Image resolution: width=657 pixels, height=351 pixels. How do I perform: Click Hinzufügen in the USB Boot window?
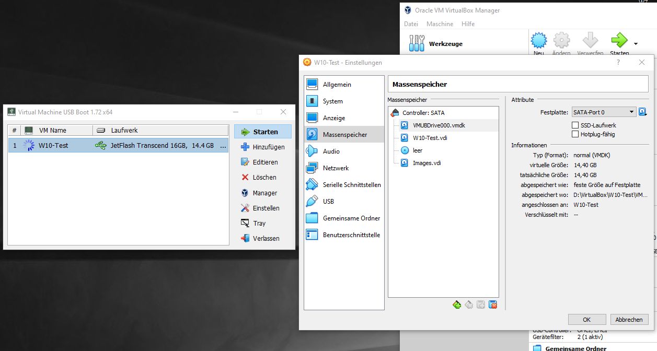tap(263, 147)
